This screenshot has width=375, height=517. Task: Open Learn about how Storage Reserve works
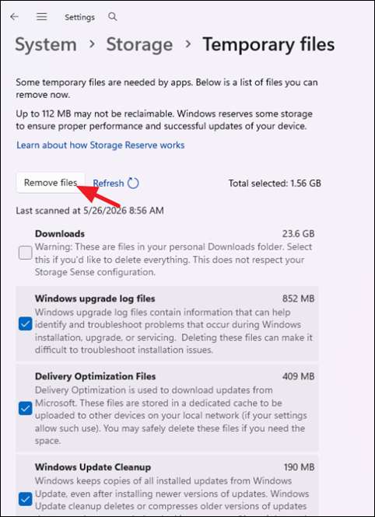pyautogui.click(x=100, y=145)
